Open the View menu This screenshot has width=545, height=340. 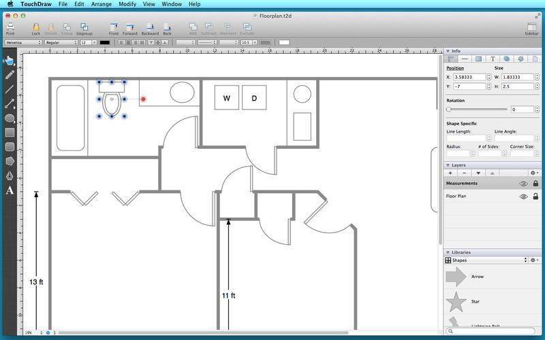point(149,4)
